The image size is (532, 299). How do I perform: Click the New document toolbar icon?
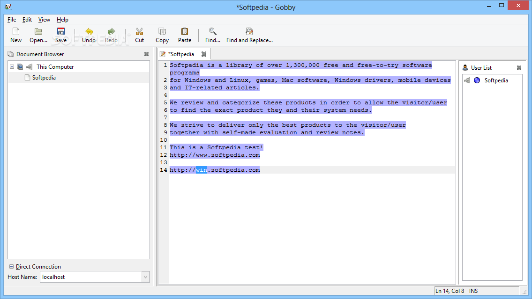(x=16, y=32)
